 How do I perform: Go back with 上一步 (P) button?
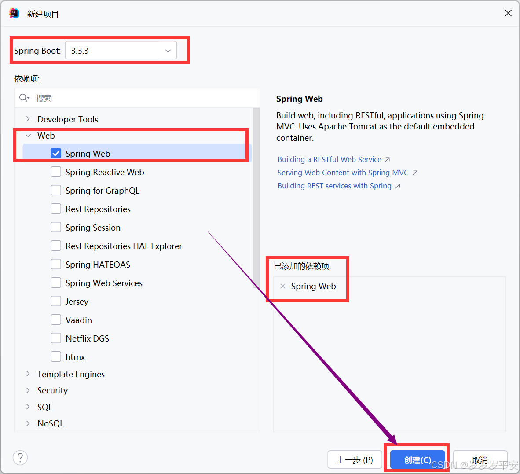(x=355, y=460)
